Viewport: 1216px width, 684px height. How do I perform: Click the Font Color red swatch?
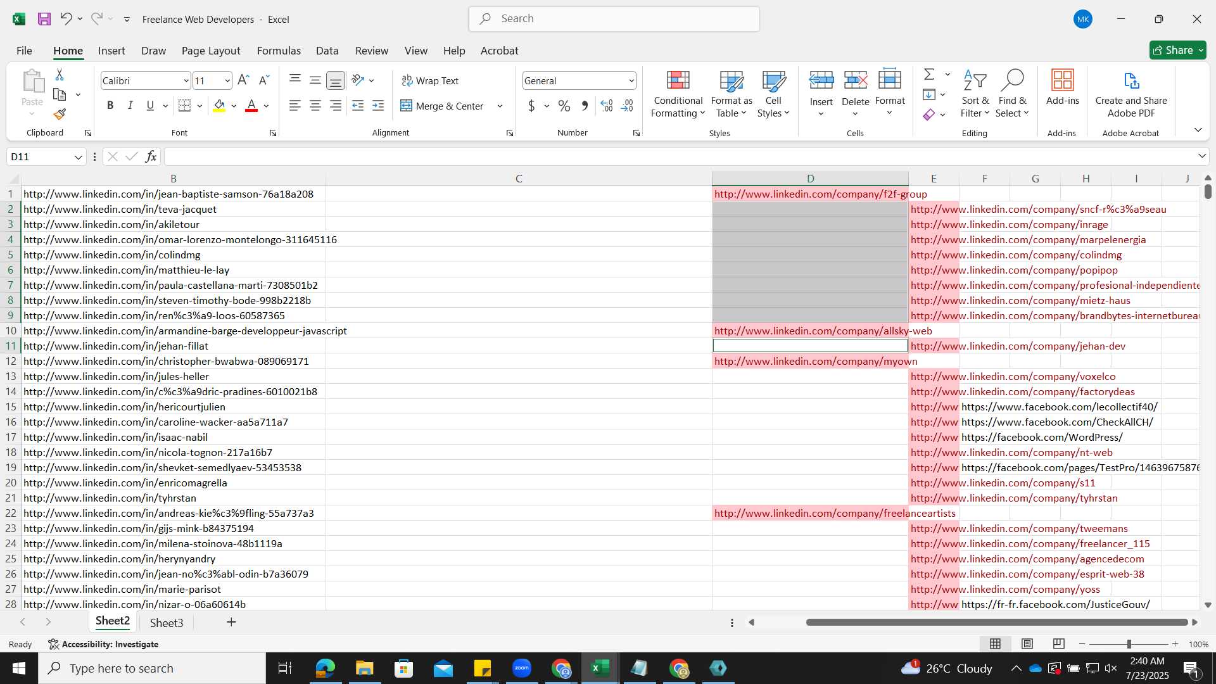click(x=251, y=106)
